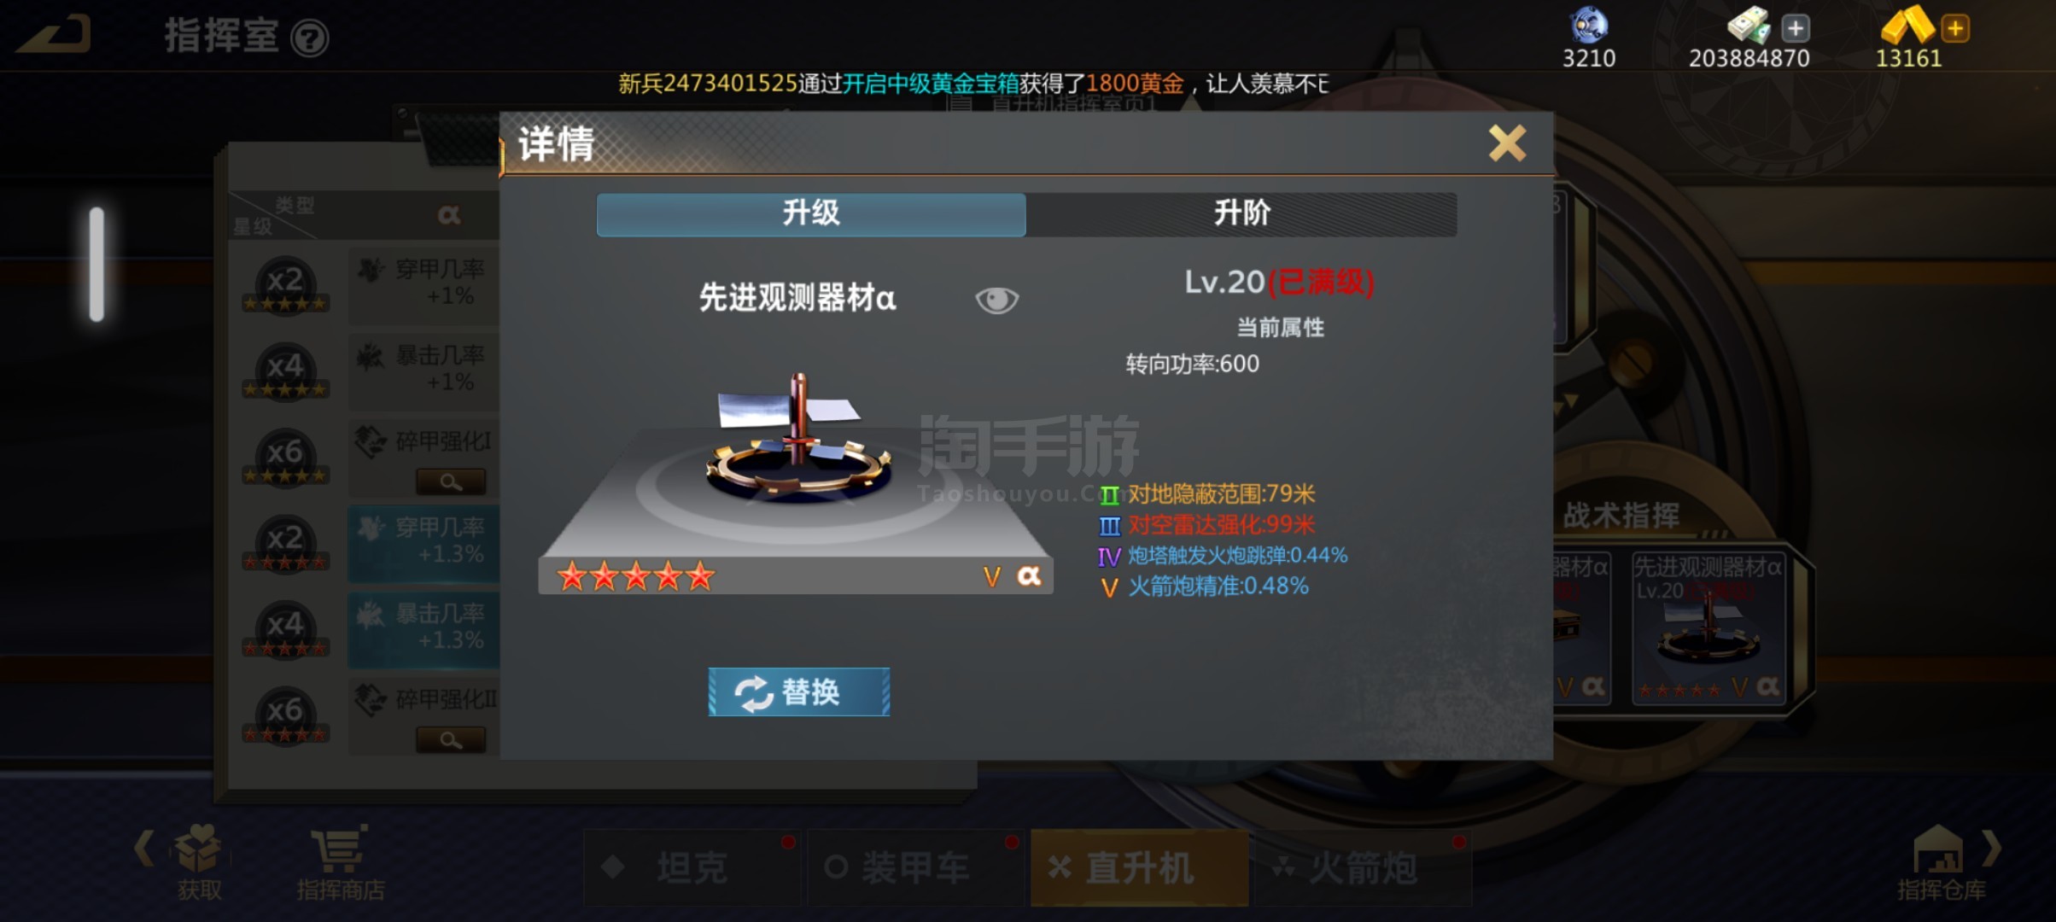Viewport: 2056px width, 922px height.
Task: Close the 详情 dialog
Action: (1507, 143)
